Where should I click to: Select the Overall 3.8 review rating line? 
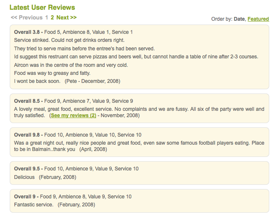73,32
